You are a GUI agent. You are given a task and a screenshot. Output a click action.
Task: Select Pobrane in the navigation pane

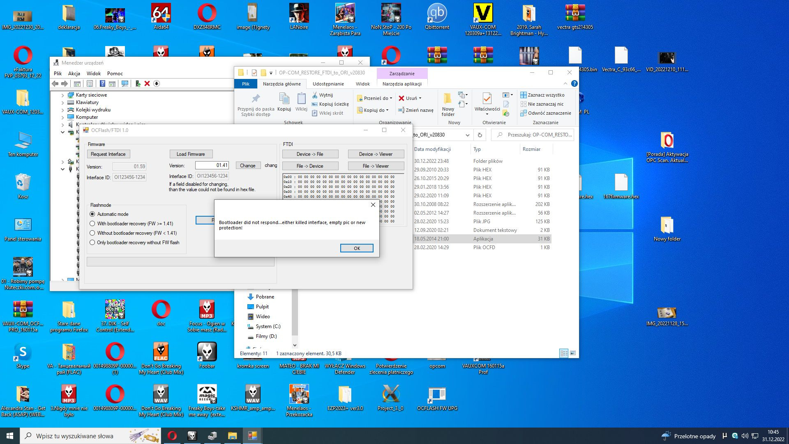click(x=261, y=297)
